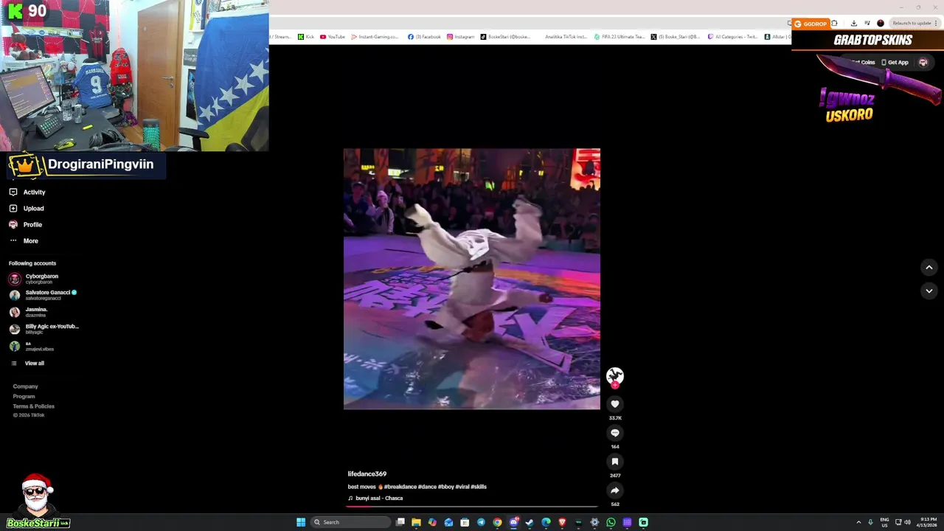Go to next video with down chevron

click(929, 291)
